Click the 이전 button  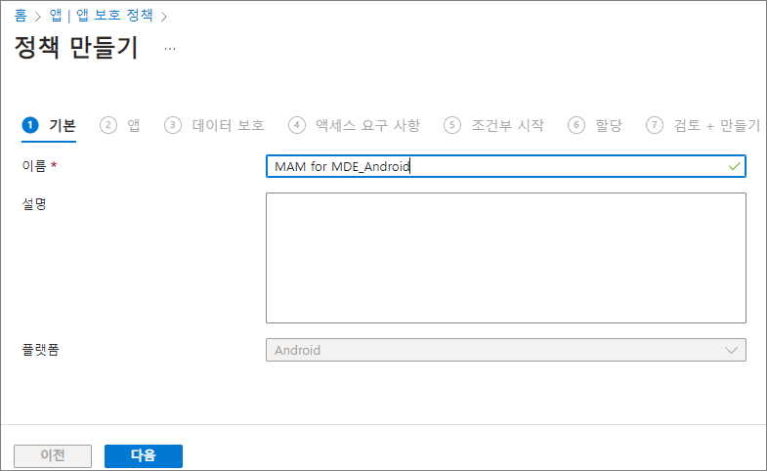tap(53, 455)
